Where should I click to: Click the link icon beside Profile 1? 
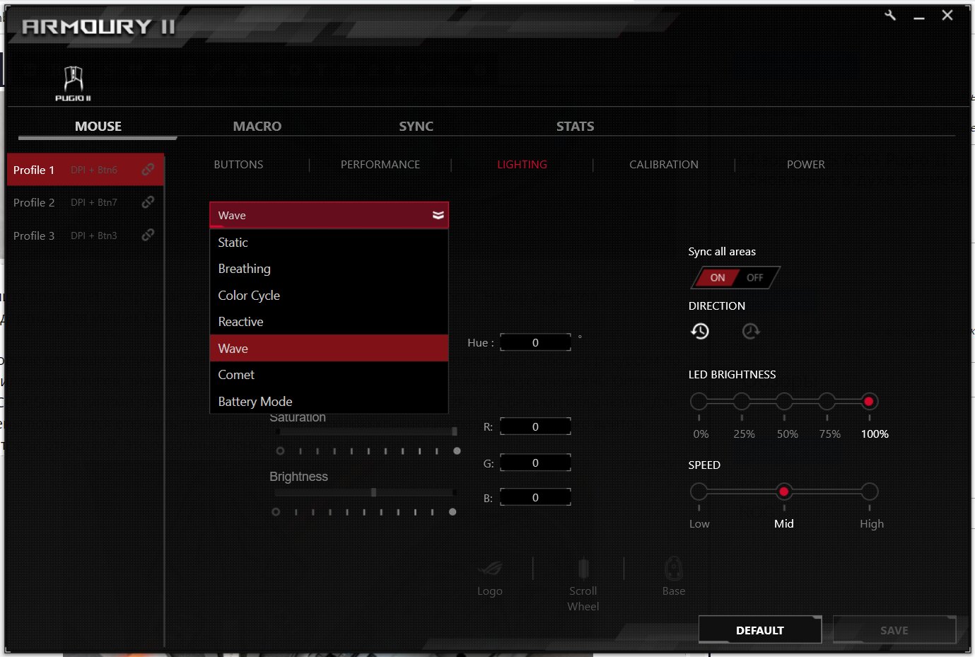click(x=148, y=170)
